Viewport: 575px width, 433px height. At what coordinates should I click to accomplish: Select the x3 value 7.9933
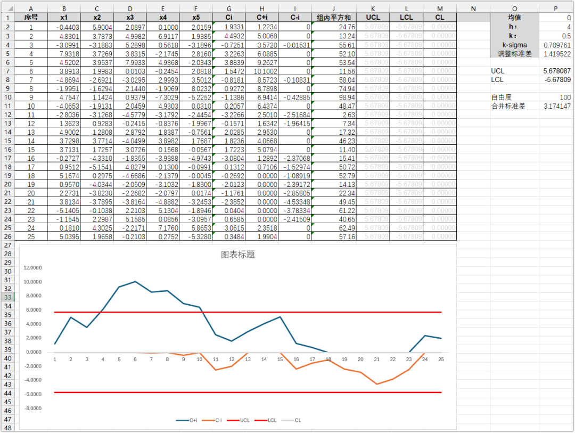pos(130,62)
